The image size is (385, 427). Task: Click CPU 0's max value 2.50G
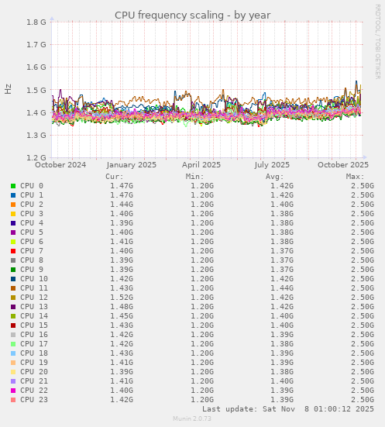click(x=363, y=186)
